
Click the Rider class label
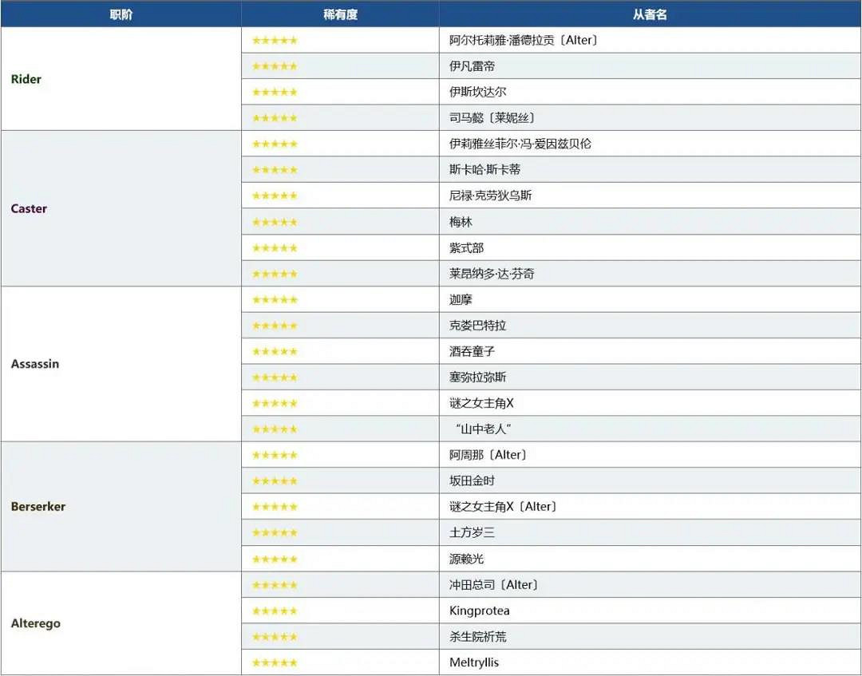[x=26, y=79]
